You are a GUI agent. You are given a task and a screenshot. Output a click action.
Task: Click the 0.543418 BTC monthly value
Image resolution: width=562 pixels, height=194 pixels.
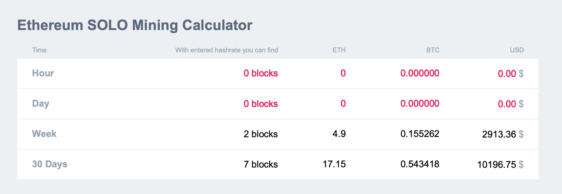click(x=420, y=164)
